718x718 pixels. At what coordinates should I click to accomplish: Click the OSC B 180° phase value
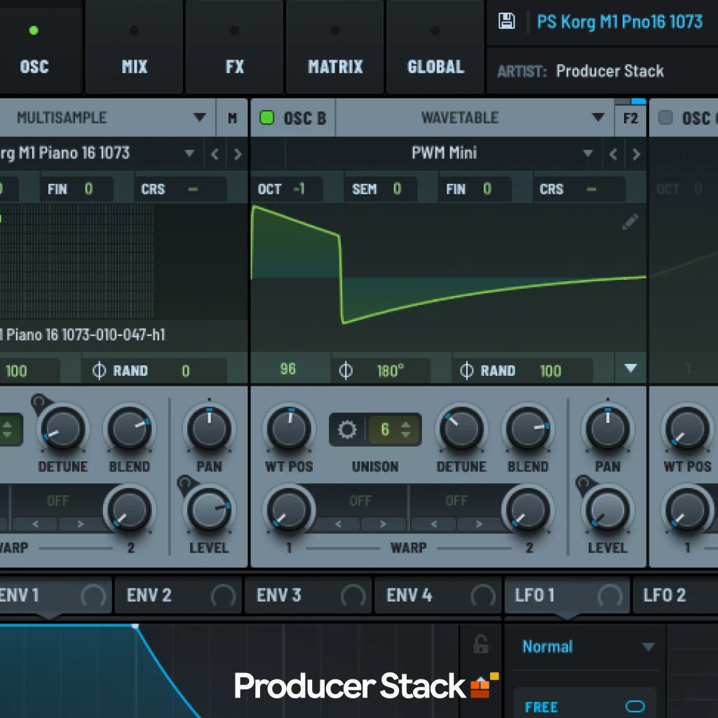tap(390, 370)
